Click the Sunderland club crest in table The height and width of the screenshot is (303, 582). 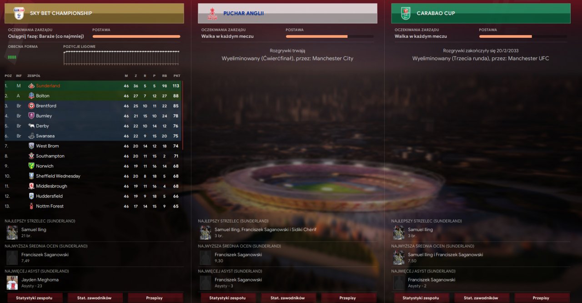(31, 86)
